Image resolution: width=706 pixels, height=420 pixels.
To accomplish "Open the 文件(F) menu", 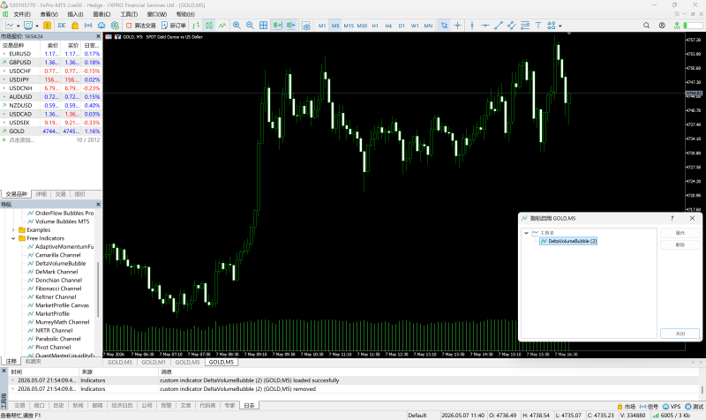I will [22, 14].
